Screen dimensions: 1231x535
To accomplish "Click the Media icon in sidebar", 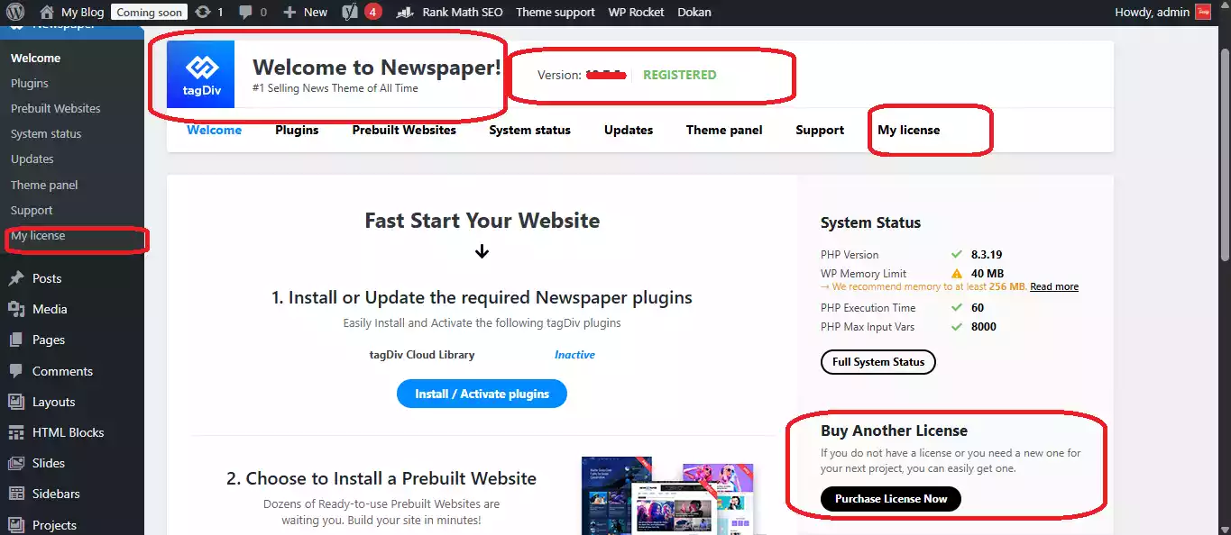I will coord(16,309).
